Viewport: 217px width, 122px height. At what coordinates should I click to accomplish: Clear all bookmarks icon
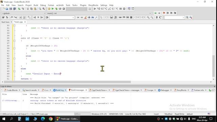coord(175,13)
